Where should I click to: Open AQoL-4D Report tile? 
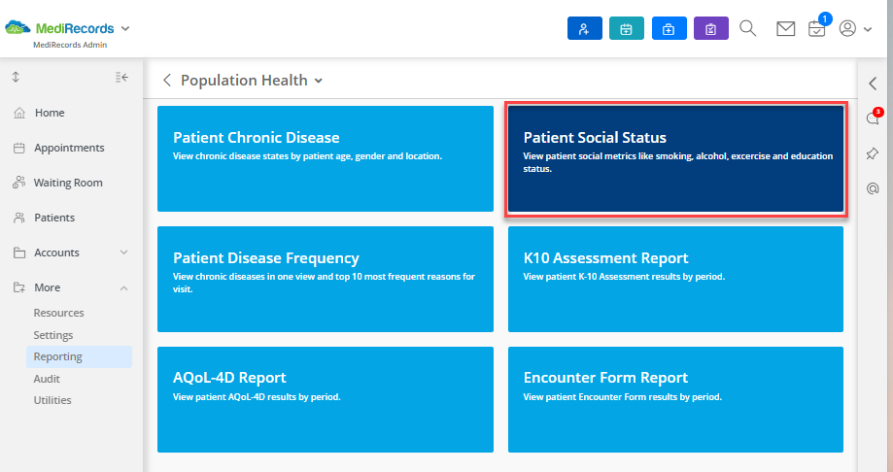[326, 400]
